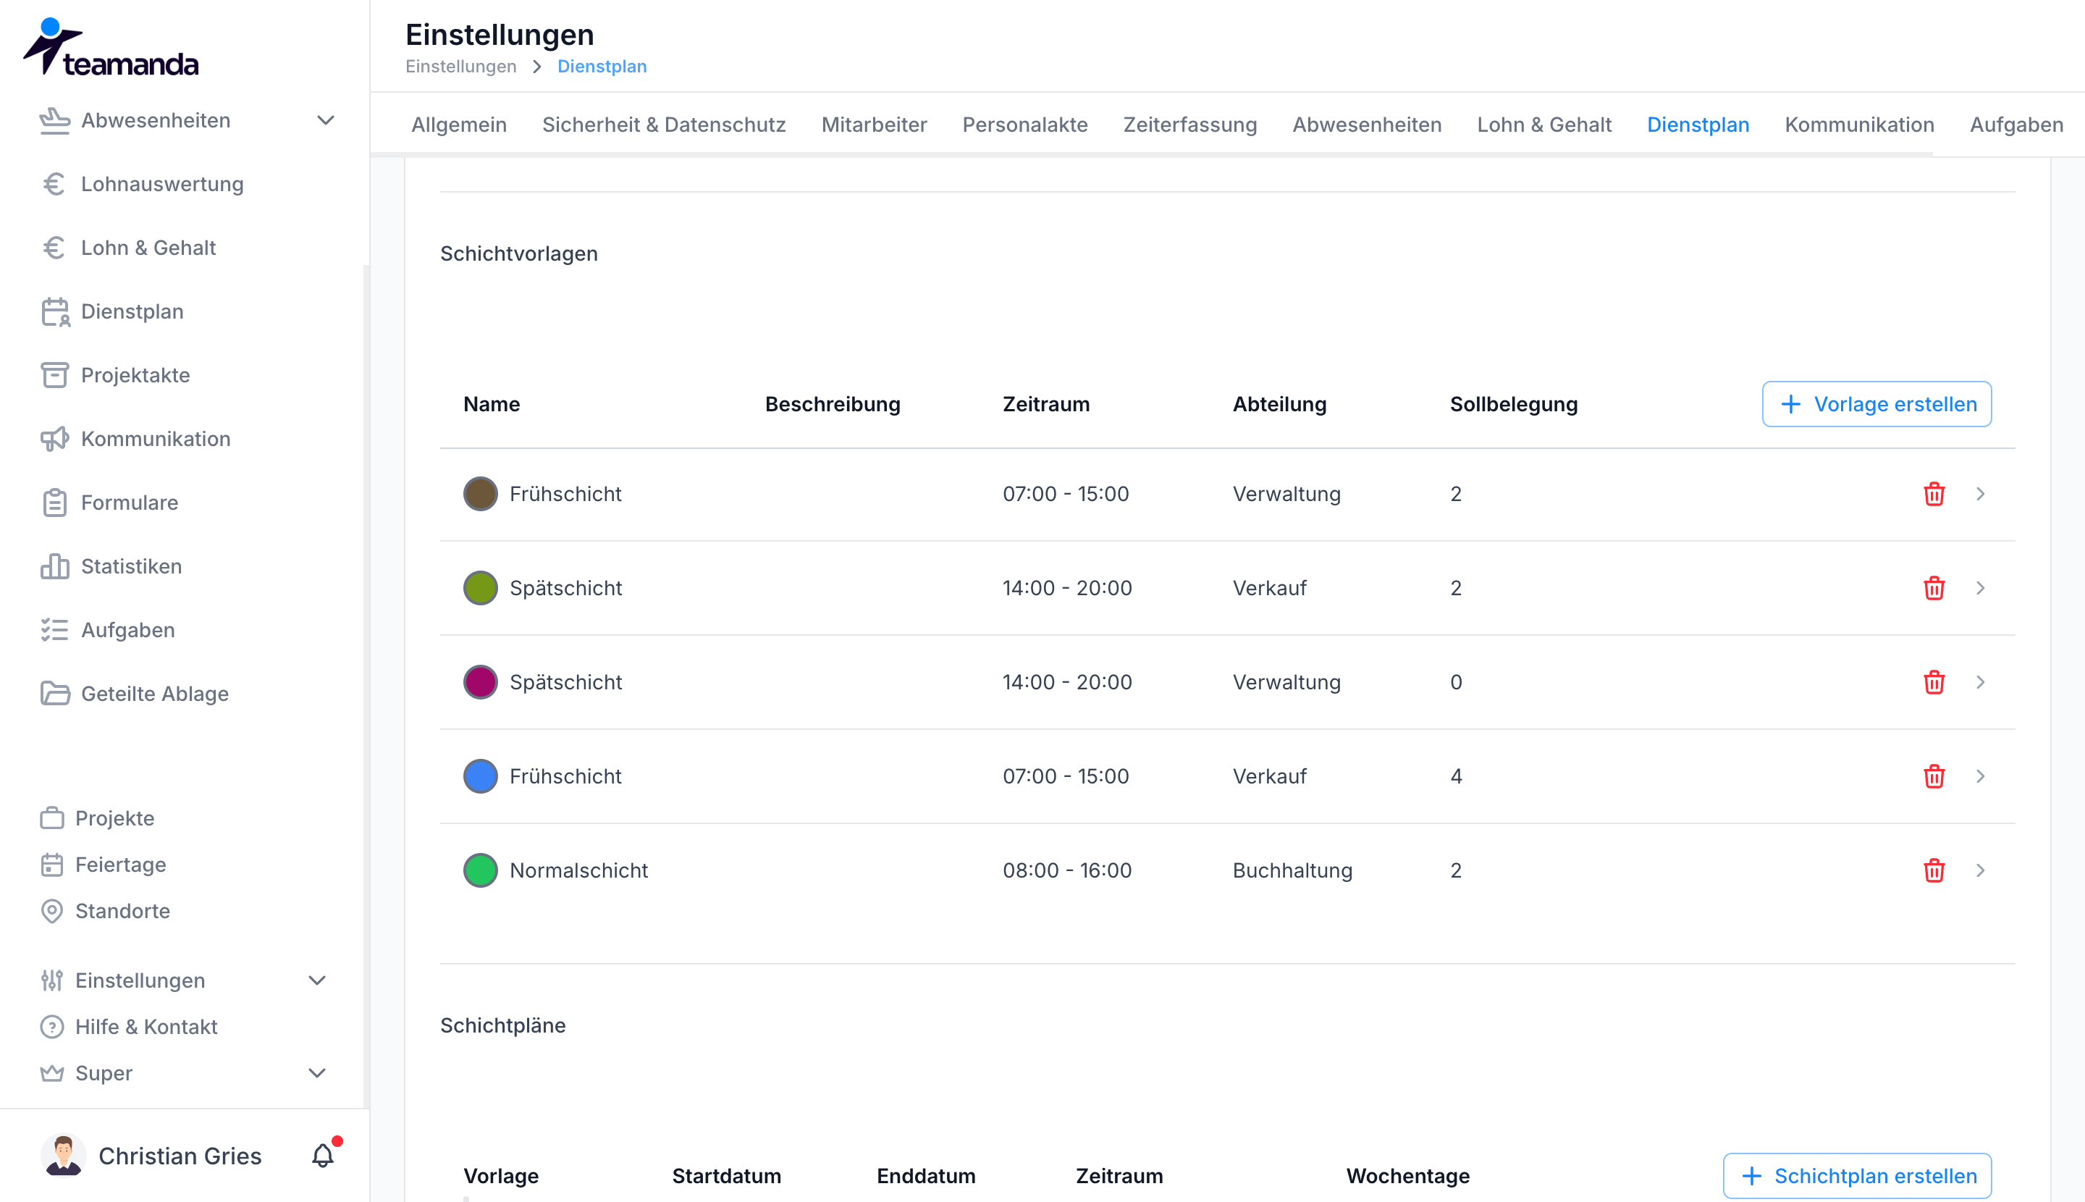This screenshot has width=2085, height=1202.
Task: Select the Zeiterfassung tab
Action: 1190,125
